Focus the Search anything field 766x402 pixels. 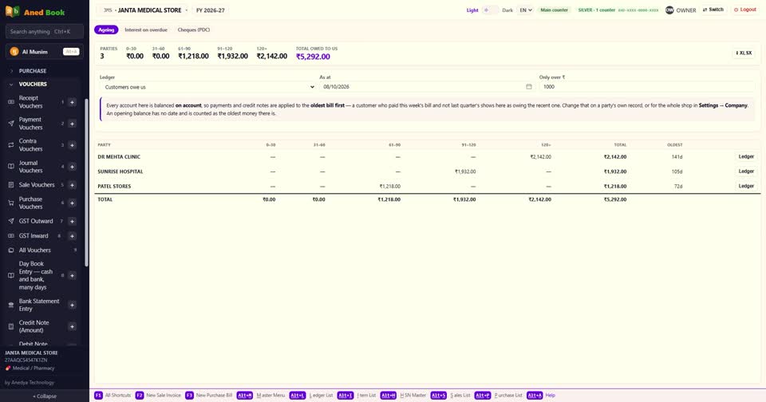[45, 32]
